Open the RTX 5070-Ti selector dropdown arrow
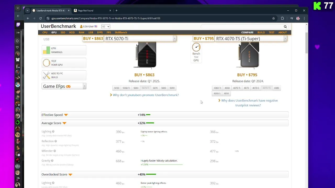 (175, 39)
